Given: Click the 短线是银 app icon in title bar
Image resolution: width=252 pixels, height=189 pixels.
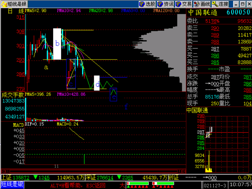Looking at the screenshot, I should 4,4.
